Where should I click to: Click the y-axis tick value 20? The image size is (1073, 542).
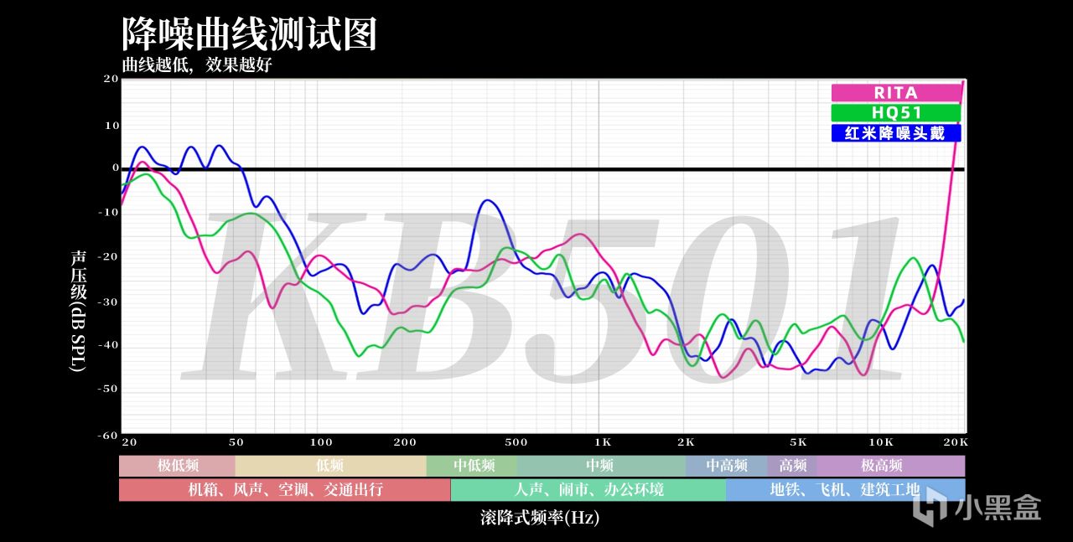click(x=111, y=79)
